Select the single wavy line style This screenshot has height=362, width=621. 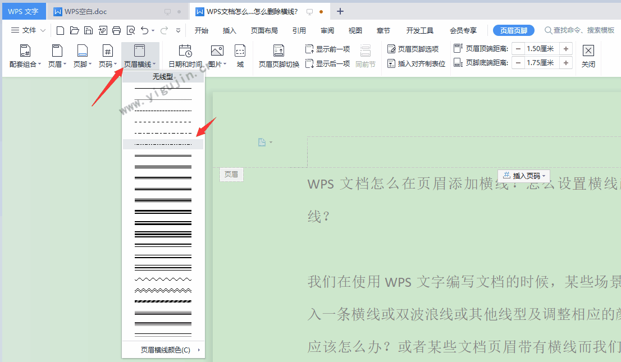(x=163, y=279)
